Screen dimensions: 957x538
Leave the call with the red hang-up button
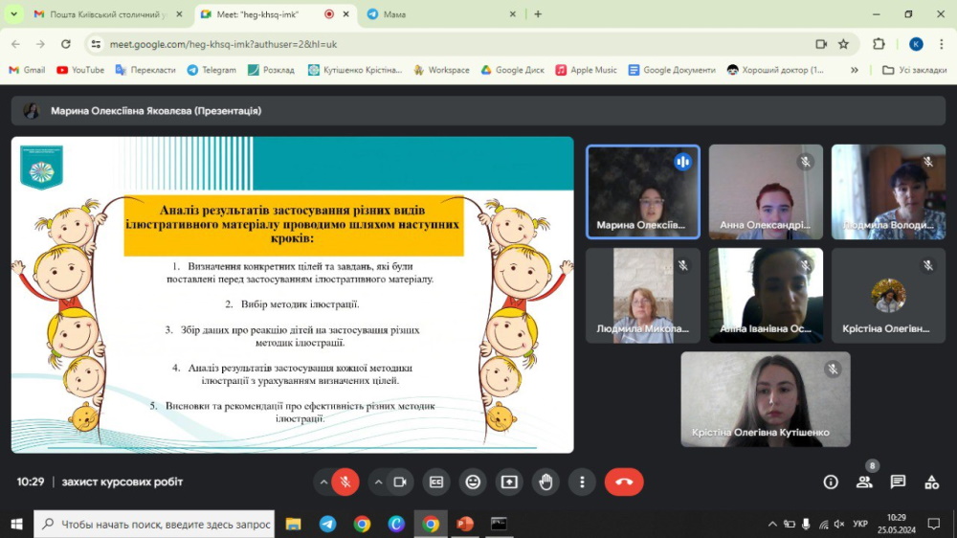pos(624,482)
